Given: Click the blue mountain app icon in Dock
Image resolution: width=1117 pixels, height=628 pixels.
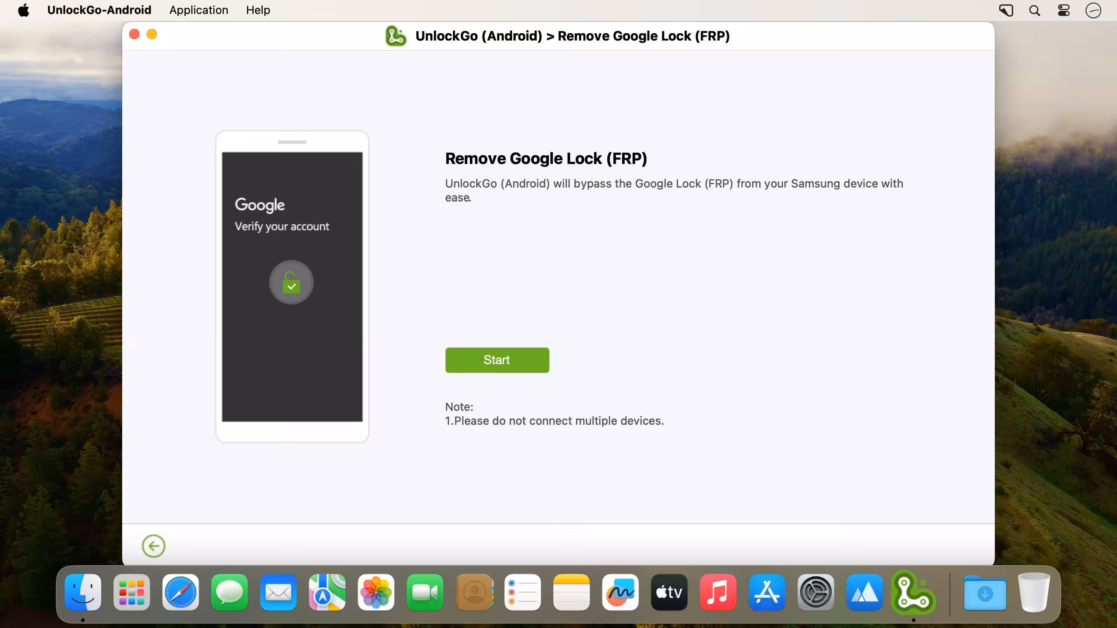Looking at the screenshot, I should 865,592.
